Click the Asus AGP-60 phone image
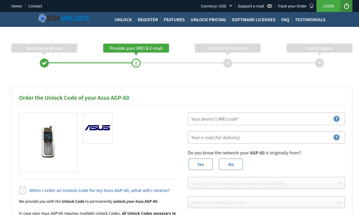 pyautogui.click(x=48, y=142)
